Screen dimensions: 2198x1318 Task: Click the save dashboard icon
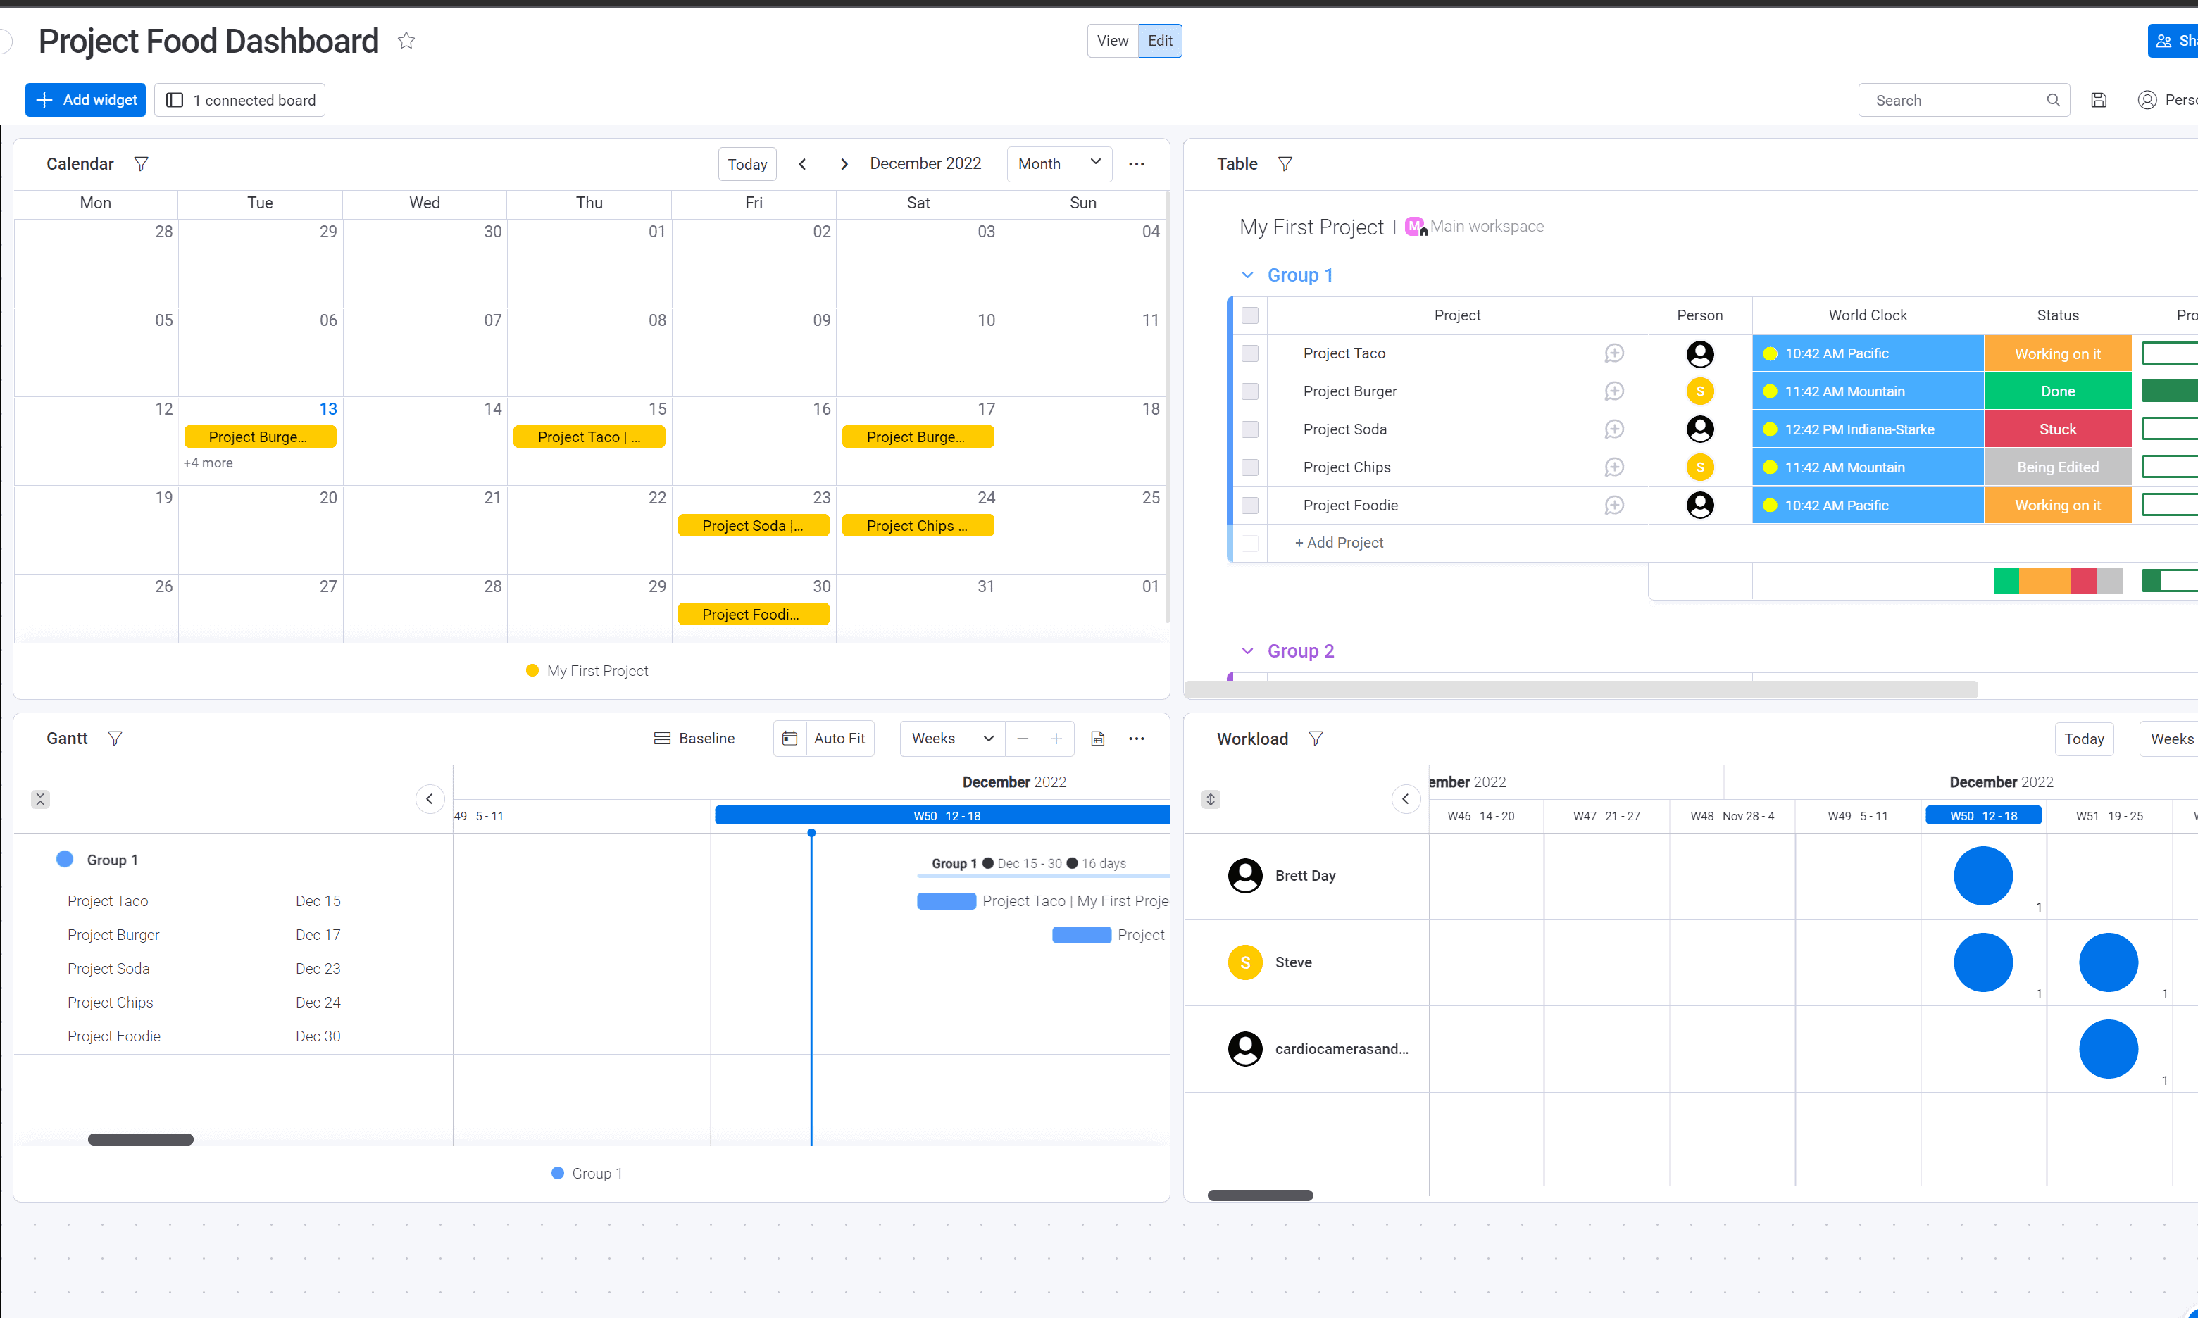pyautogui.click(x=2099, y=101)
